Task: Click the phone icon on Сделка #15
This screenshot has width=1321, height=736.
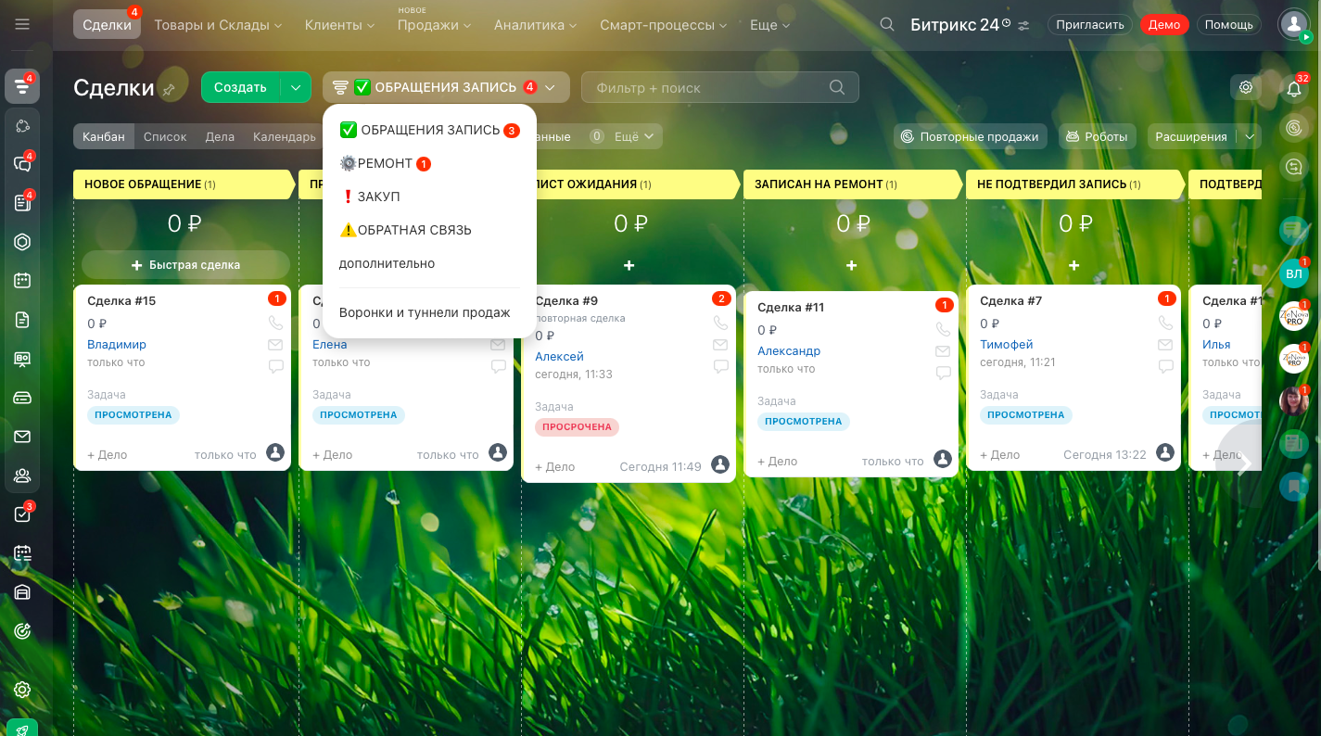Action: [275, 323]
